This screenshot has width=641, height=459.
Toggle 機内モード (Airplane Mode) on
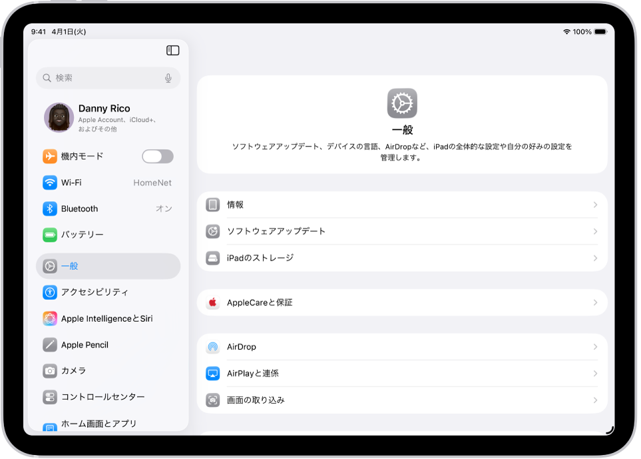pyautogui.click(x=157, y=156)
